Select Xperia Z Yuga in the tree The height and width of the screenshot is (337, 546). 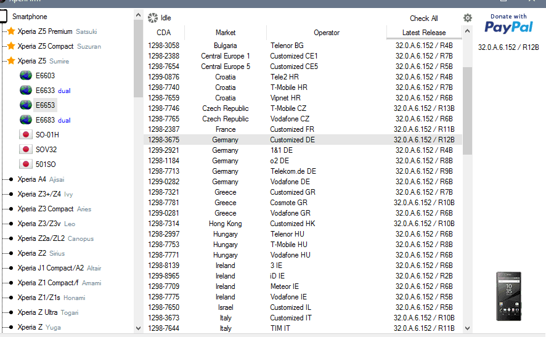39,327
